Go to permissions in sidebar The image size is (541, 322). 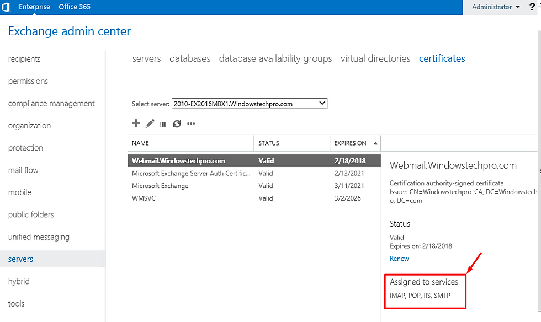pos(28,82)
